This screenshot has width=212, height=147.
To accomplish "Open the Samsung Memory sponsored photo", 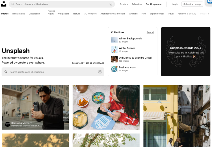I will 35,107.
